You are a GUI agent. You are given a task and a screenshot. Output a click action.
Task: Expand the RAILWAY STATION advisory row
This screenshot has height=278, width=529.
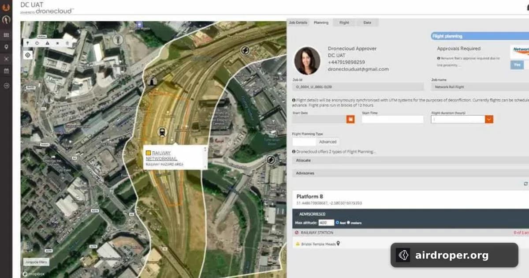pos(410,233)
